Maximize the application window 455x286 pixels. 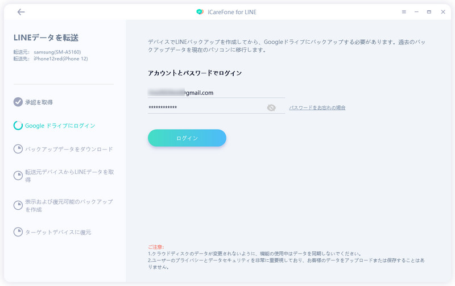[x=429, y=12]
